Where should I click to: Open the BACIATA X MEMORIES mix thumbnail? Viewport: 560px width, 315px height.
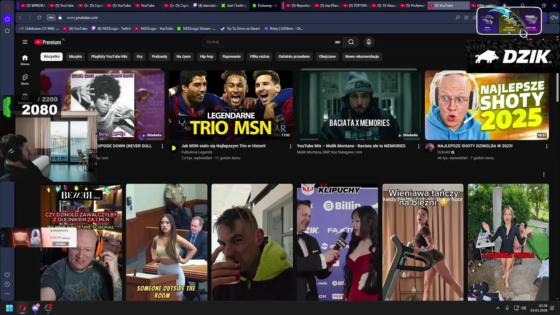[x=359, y=105]
